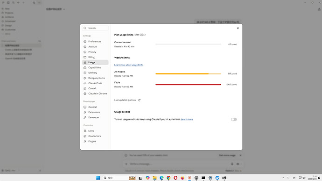The width and height of the screenshot is (322, 181).
Task: Click the All models usage bar
Action: pos(189,74)
